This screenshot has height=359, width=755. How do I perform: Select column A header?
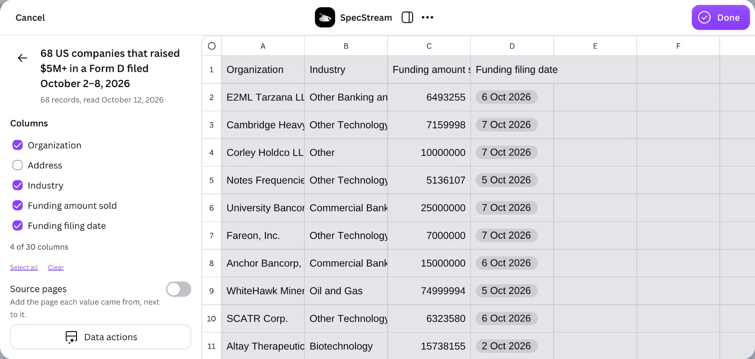pyautogui.click(x=263, y=46)
